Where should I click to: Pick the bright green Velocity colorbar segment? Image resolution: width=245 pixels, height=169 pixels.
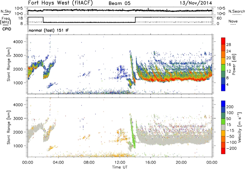coord(223,121)
